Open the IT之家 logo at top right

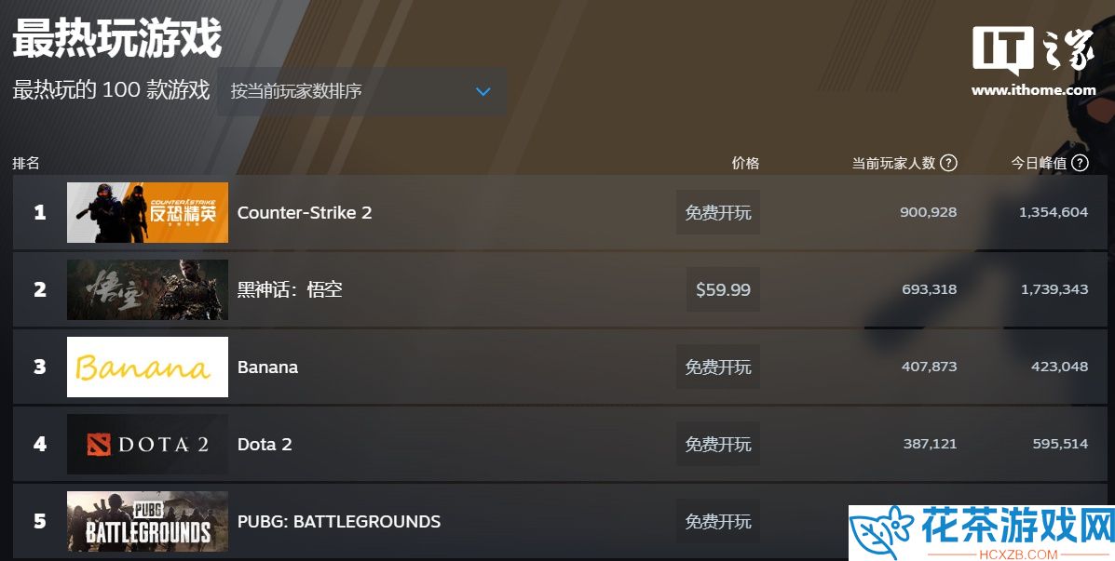click(1033, 50)
